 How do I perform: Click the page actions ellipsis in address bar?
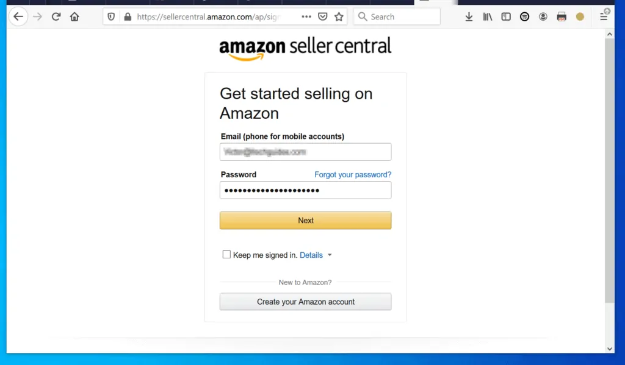pyautogui.click(x=306, y=16)
